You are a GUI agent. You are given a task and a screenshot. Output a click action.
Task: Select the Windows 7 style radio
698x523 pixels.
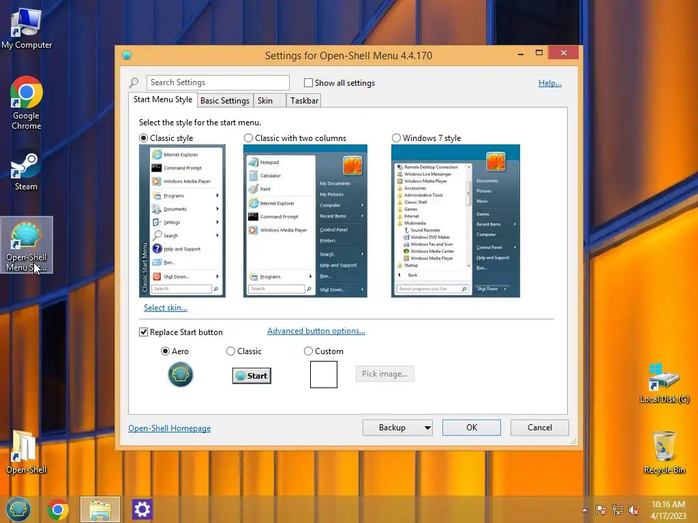click(x=396, y=138)
